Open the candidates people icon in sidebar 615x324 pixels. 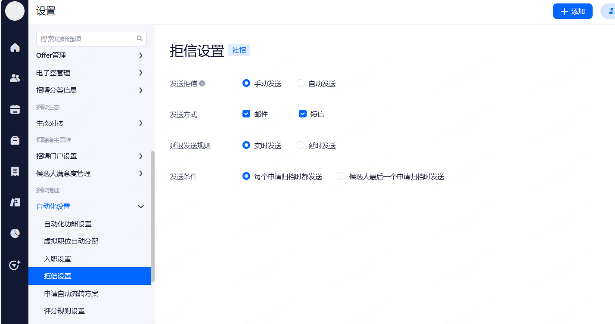[15, 78]
